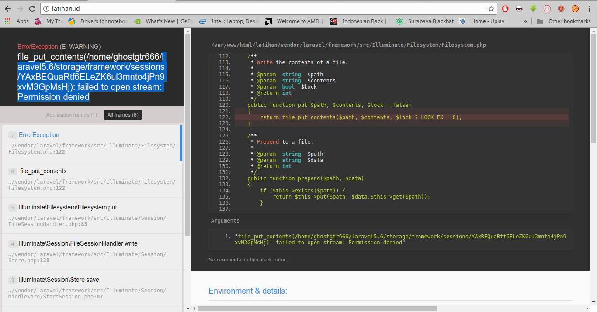Click scroll-up arrow of page scrollbar
The width and height of the screenshot is (597, 312).
click(594, 31)
